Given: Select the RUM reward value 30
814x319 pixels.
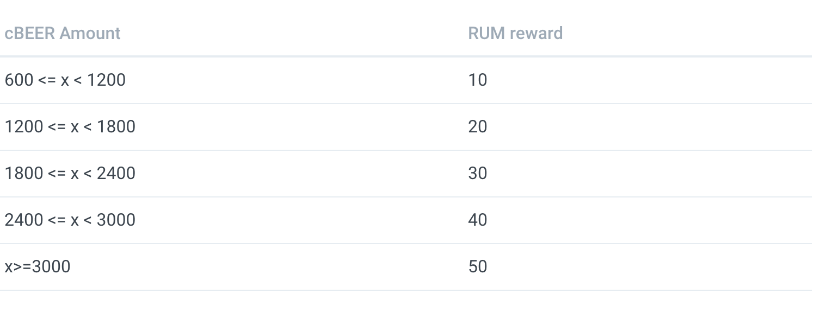Looking at the screenshot, I should click(x=477, y=174).
